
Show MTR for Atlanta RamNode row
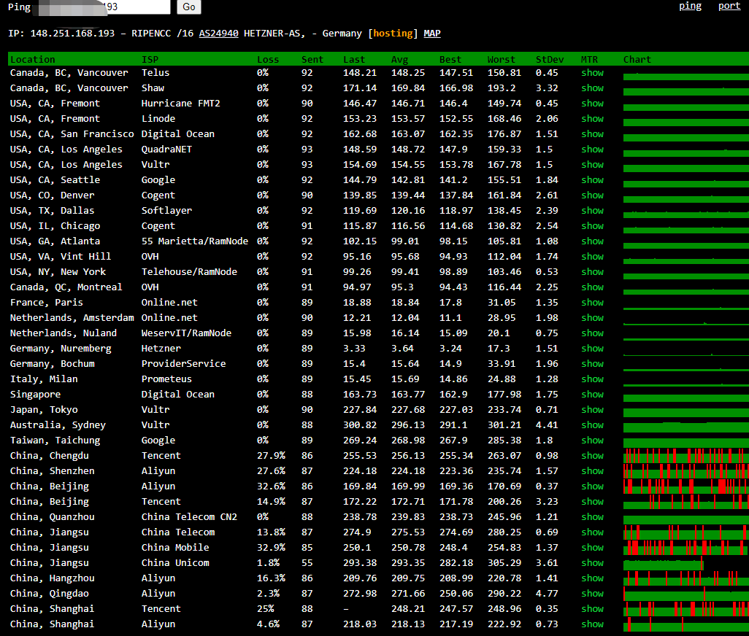592,241
